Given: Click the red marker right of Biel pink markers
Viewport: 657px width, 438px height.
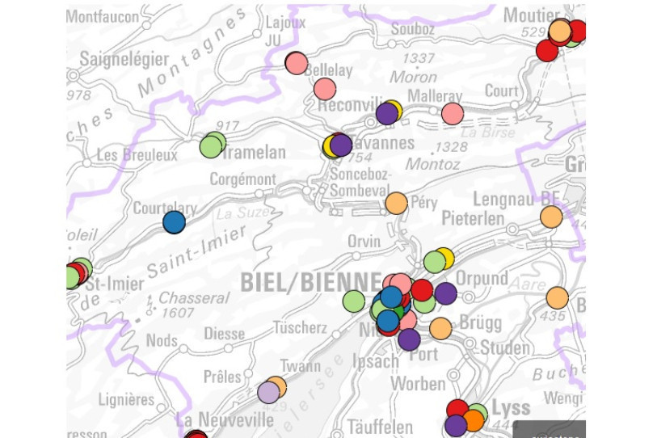Looking at the screenshot, I should pos(422,290).
